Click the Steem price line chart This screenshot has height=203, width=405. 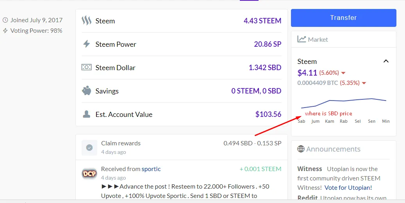click(344, 103)
